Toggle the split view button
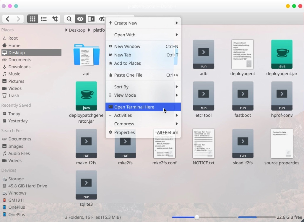 tap(91, 19)
